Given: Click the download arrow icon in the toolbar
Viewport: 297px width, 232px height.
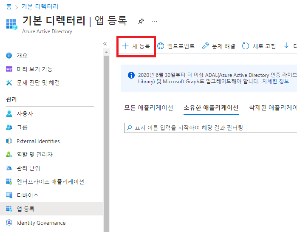Looking at the screenshot, I should pyautogui.click(x=286, y=46).
